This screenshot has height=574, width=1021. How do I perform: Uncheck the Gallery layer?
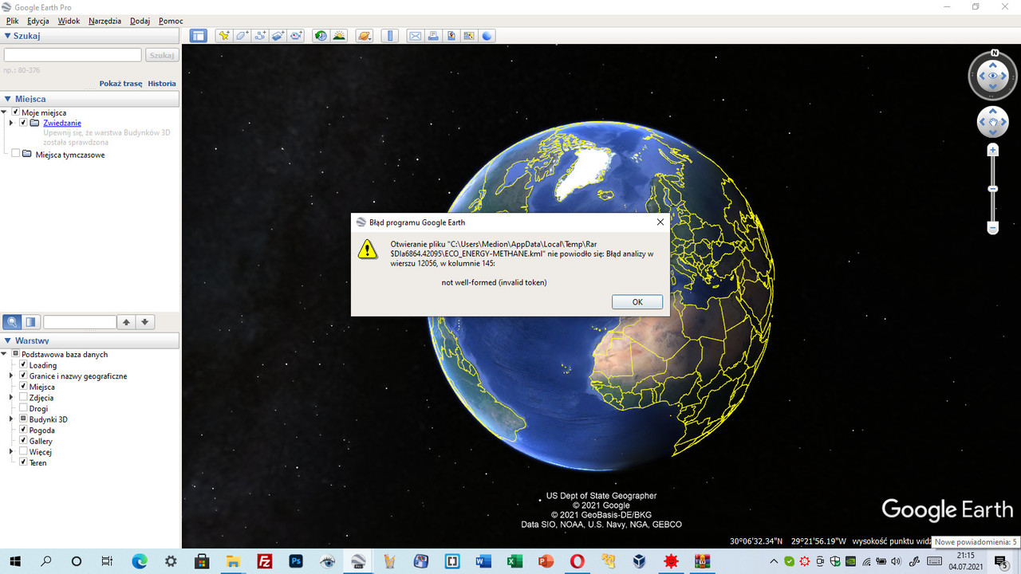(x=23, y=440)
